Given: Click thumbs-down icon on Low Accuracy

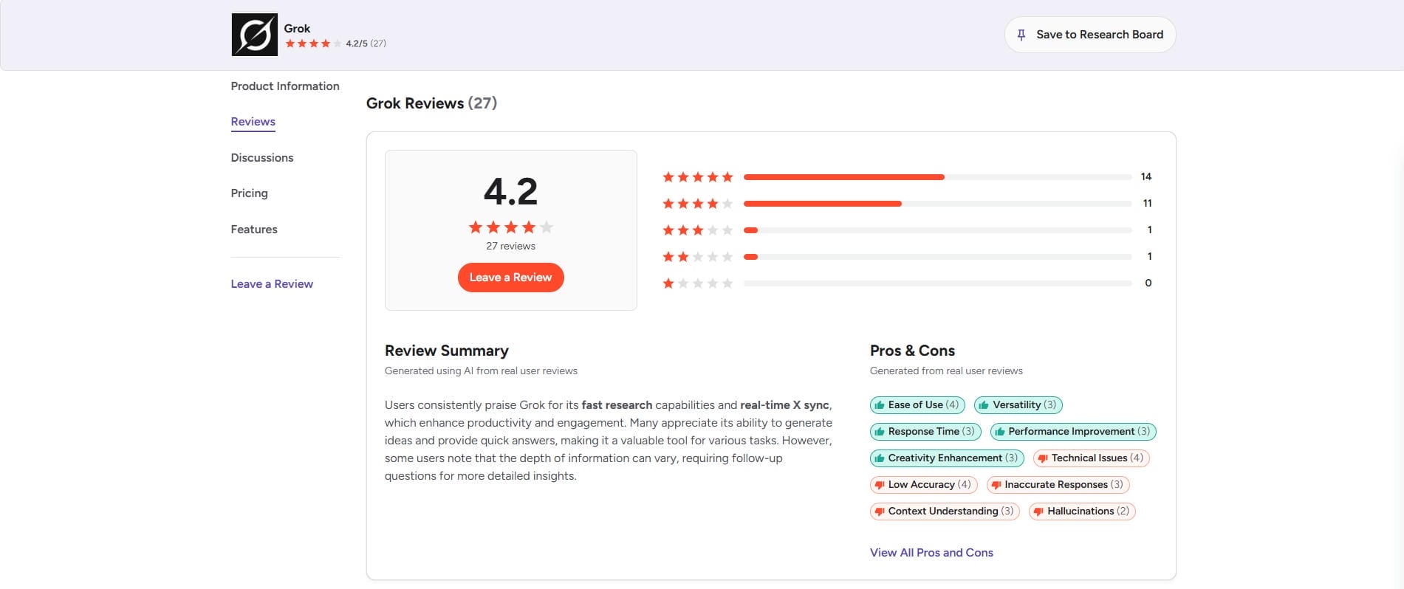Looking at the screenshot, I should 880,486.
